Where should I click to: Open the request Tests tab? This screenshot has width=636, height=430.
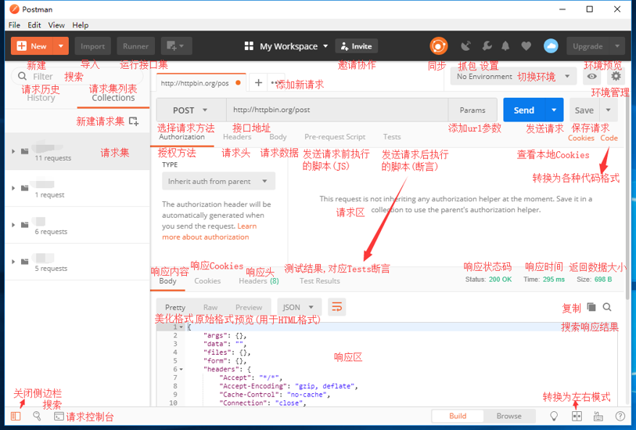(x=392, y=137)
